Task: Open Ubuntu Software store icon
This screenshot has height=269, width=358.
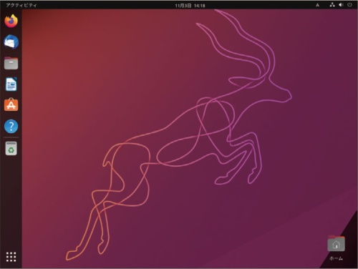Action: [11, 104]
